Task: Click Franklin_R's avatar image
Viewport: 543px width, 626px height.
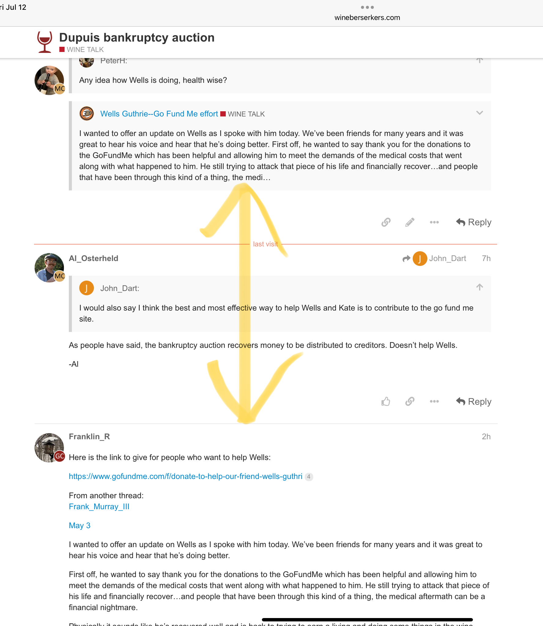Action: (49, 447)
